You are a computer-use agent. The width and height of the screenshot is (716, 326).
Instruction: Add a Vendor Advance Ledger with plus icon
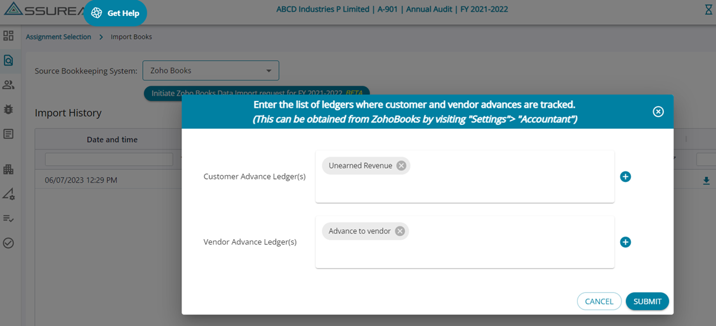625,242
